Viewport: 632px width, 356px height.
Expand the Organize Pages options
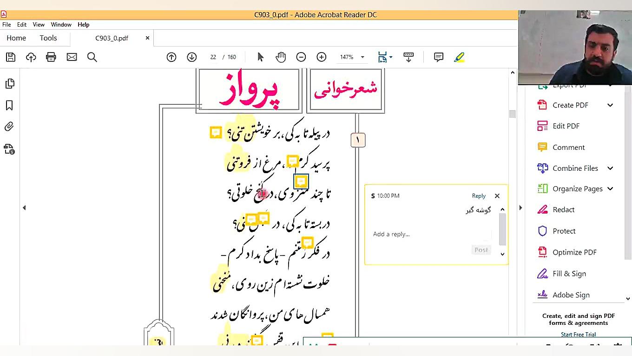click(x=610, y=188)
